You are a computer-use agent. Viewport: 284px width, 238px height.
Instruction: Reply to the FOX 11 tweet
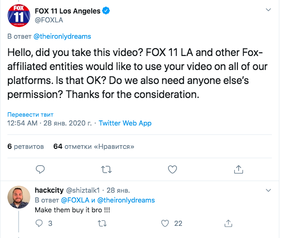click(41, 168)
